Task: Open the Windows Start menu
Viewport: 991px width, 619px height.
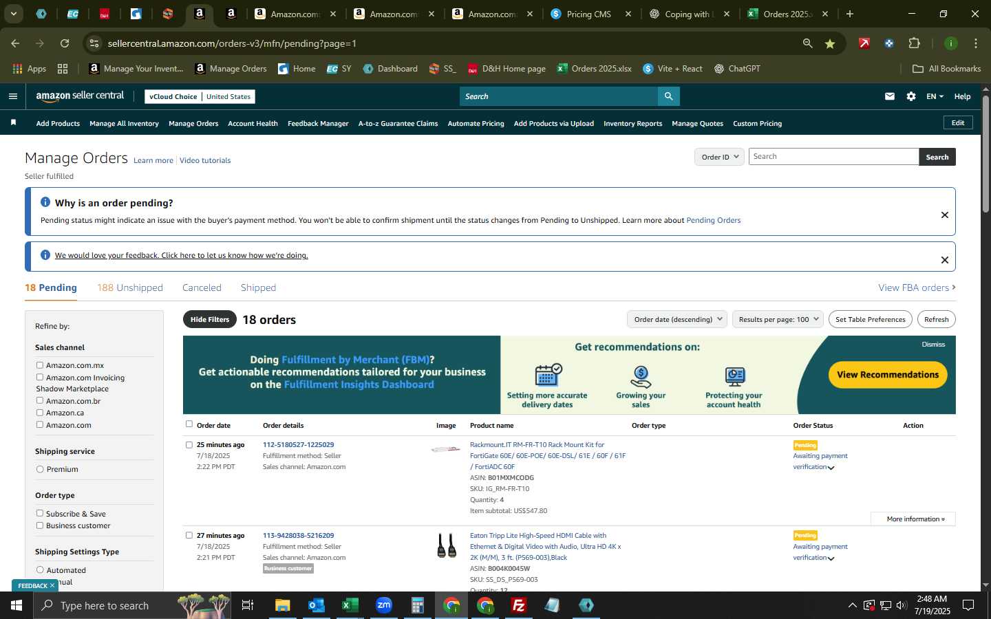Action: [17, 605]
